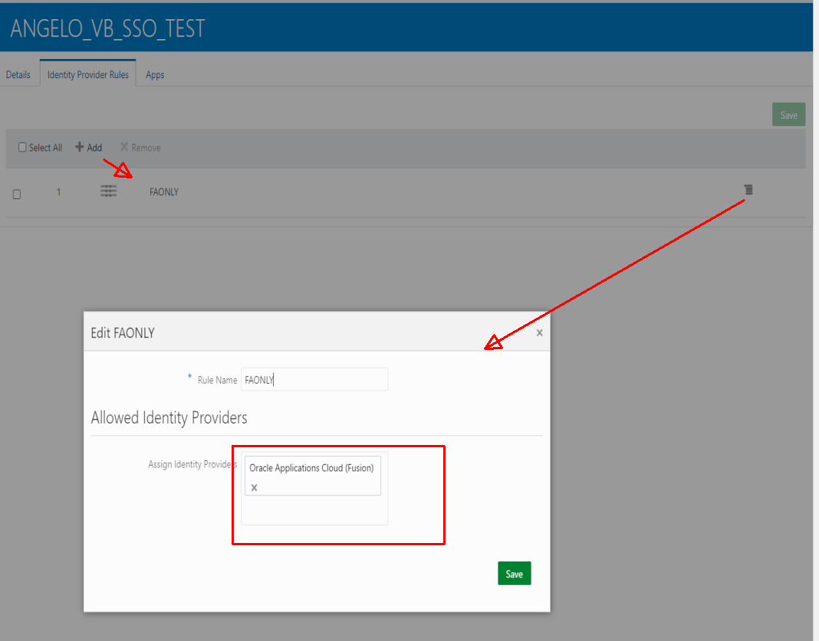The height and width of the screenshot is (641, 819).
Task: Click into the Rule Name text field
Action: [x=314, y=379]
